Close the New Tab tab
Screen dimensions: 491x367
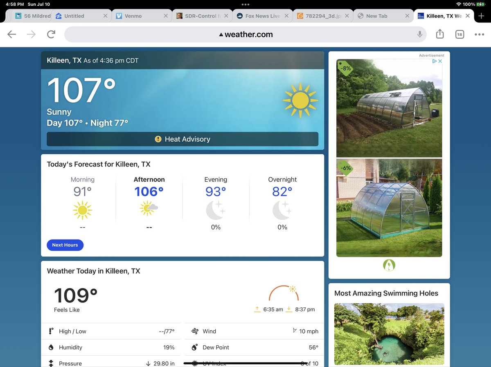coord(407,16)
